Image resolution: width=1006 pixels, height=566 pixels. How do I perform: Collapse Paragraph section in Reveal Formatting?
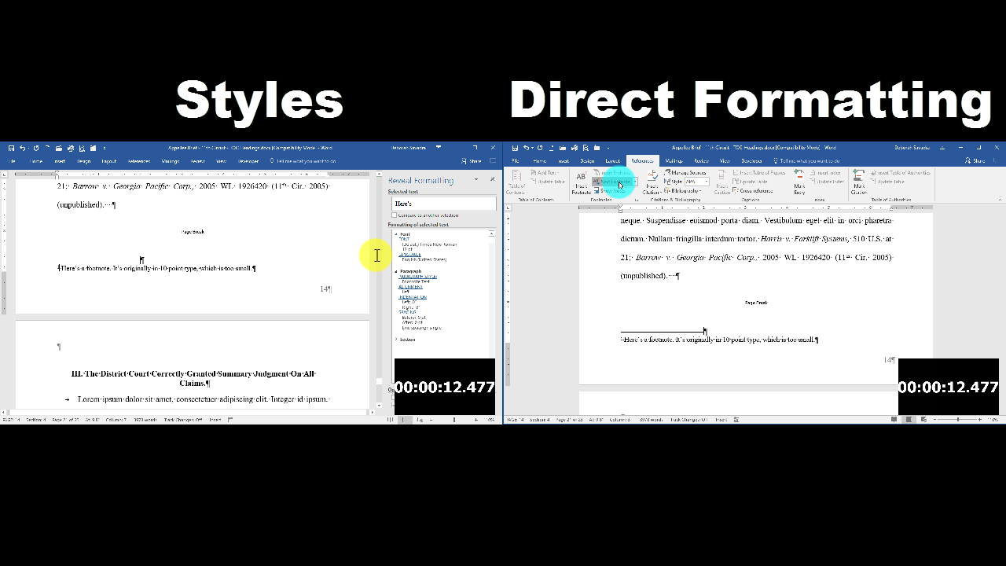[x=395, y=271]
